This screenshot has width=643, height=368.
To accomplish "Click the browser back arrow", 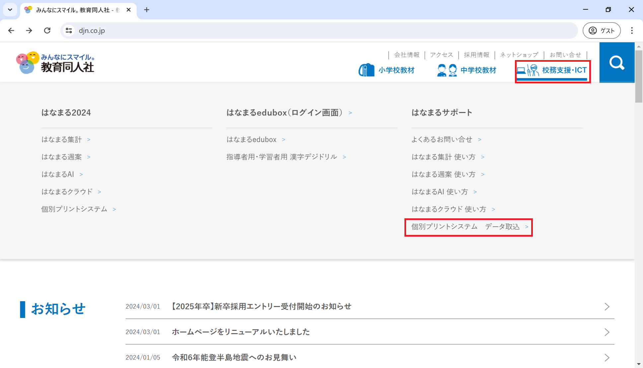I will click(x=11, y=31).
